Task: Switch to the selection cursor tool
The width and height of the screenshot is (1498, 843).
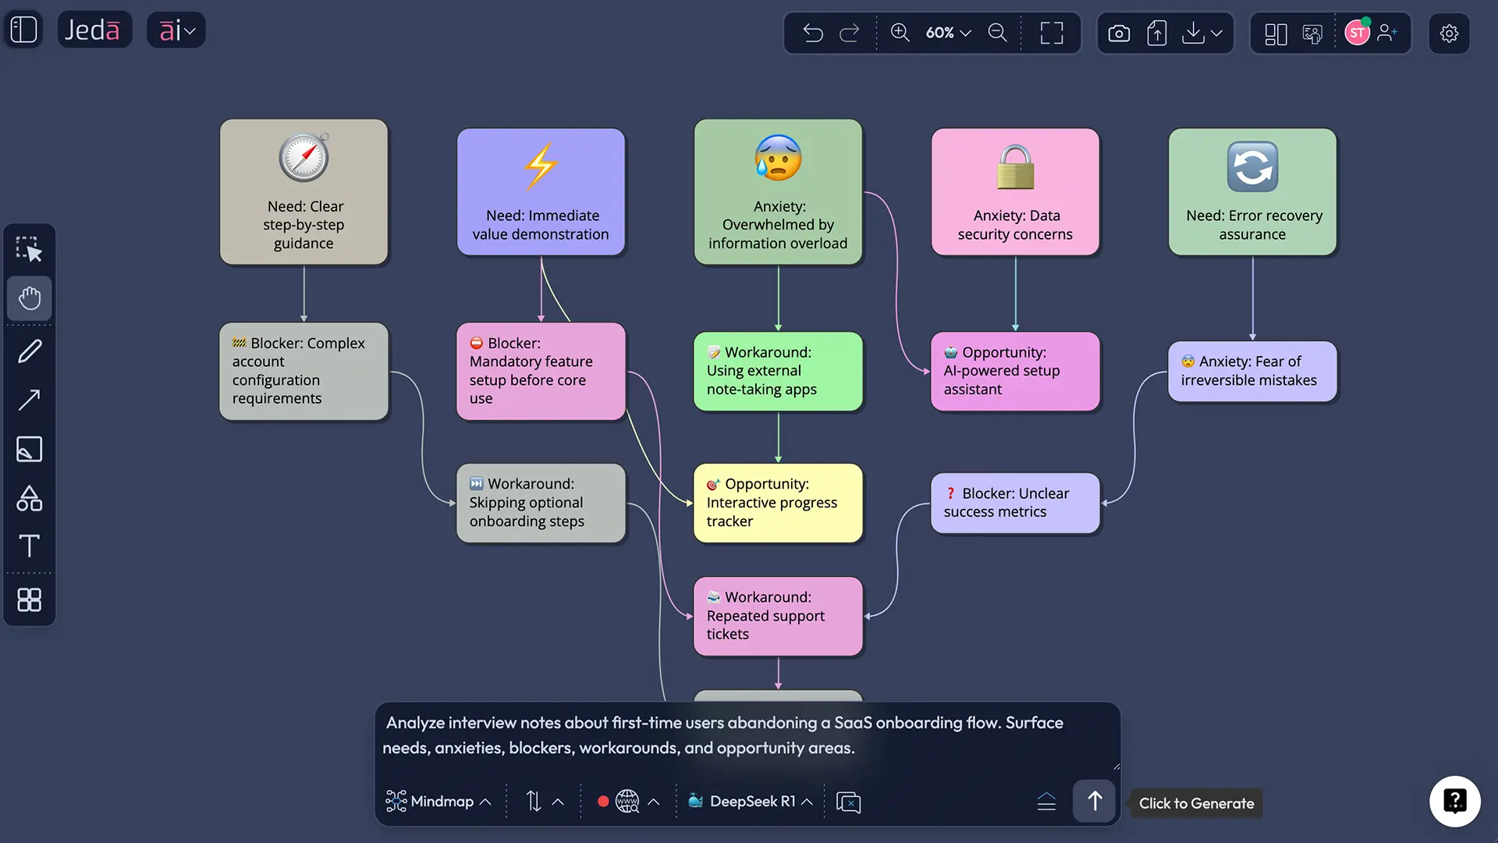Action: click(x=29, y=249)
